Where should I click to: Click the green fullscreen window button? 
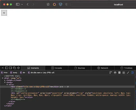[x=11, y=4]
